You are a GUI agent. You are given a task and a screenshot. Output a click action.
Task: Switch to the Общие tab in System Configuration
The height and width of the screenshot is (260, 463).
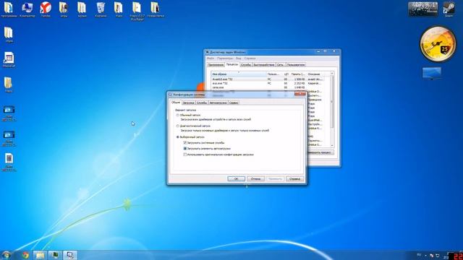pyautogui.click(x=176, y=103)
